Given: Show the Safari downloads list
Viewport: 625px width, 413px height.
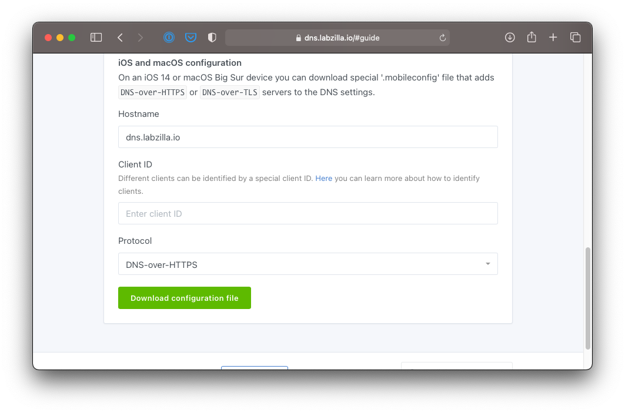Looking at the screenshot, I should (x=510, y=38).
